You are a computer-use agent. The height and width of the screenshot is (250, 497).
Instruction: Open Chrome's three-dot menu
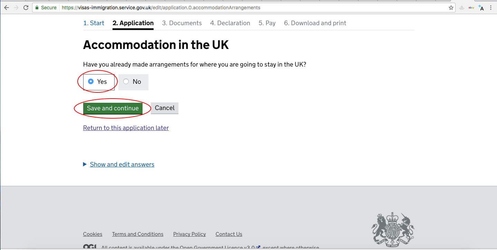[x=491, y=8]
